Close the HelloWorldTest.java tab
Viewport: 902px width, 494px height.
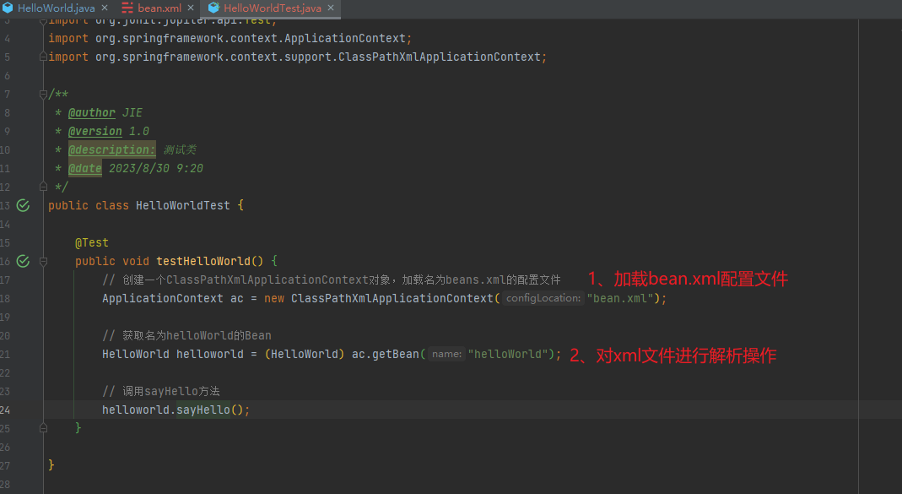(x=331, y=8)
